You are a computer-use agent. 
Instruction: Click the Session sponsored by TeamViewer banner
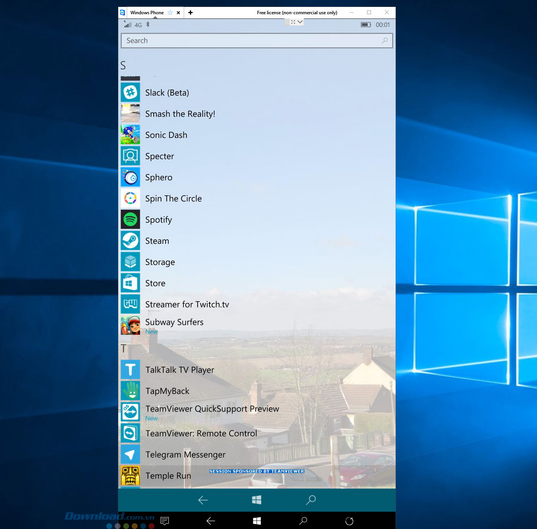[x=257, y=471]
